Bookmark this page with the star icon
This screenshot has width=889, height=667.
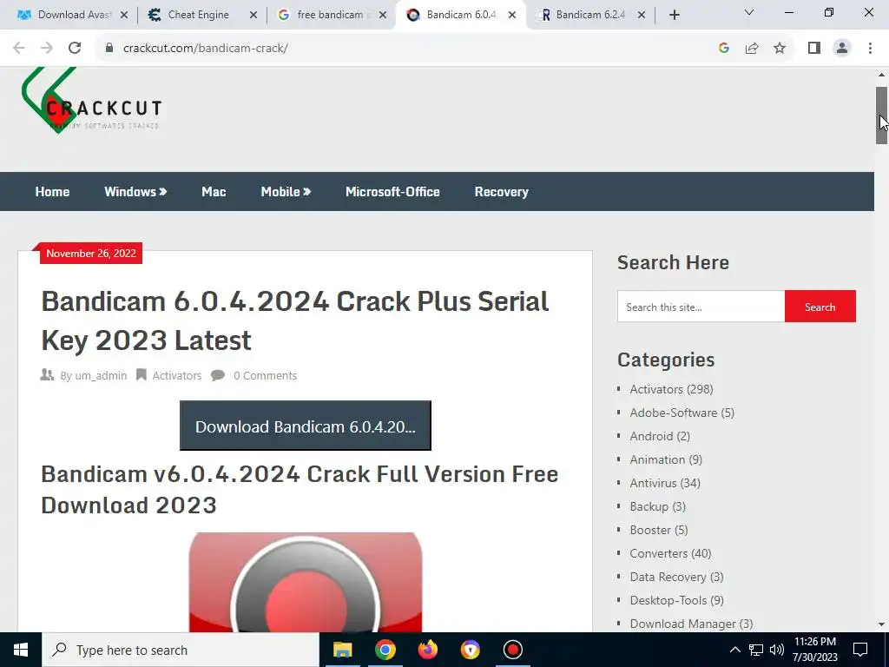point(780,49)
